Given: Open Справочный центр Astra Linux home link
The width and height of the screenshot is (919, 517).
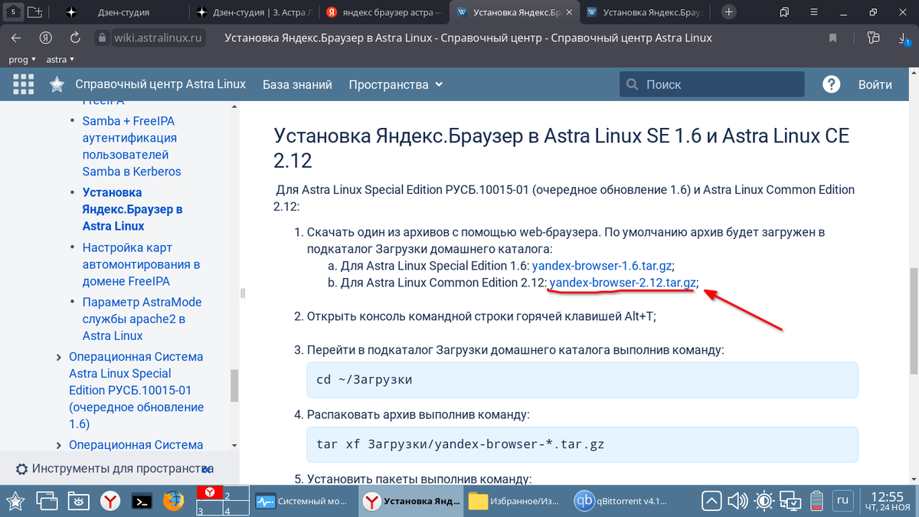Looking at the screenshot, I should [x=160, y=84].
